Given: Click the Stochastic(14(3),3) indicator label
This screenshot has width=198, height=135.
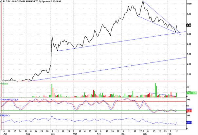Looking at the screenshot, I should coord(9,100).
